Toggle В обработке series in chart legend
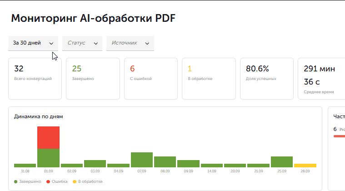This screenshot has height=191, width=345. coord(88,181)
